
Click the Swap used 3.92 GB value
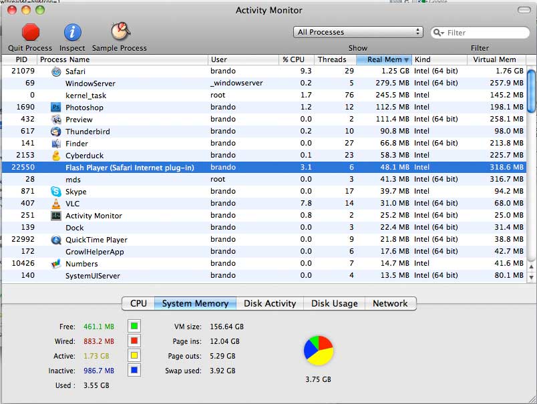coord(222,371)
